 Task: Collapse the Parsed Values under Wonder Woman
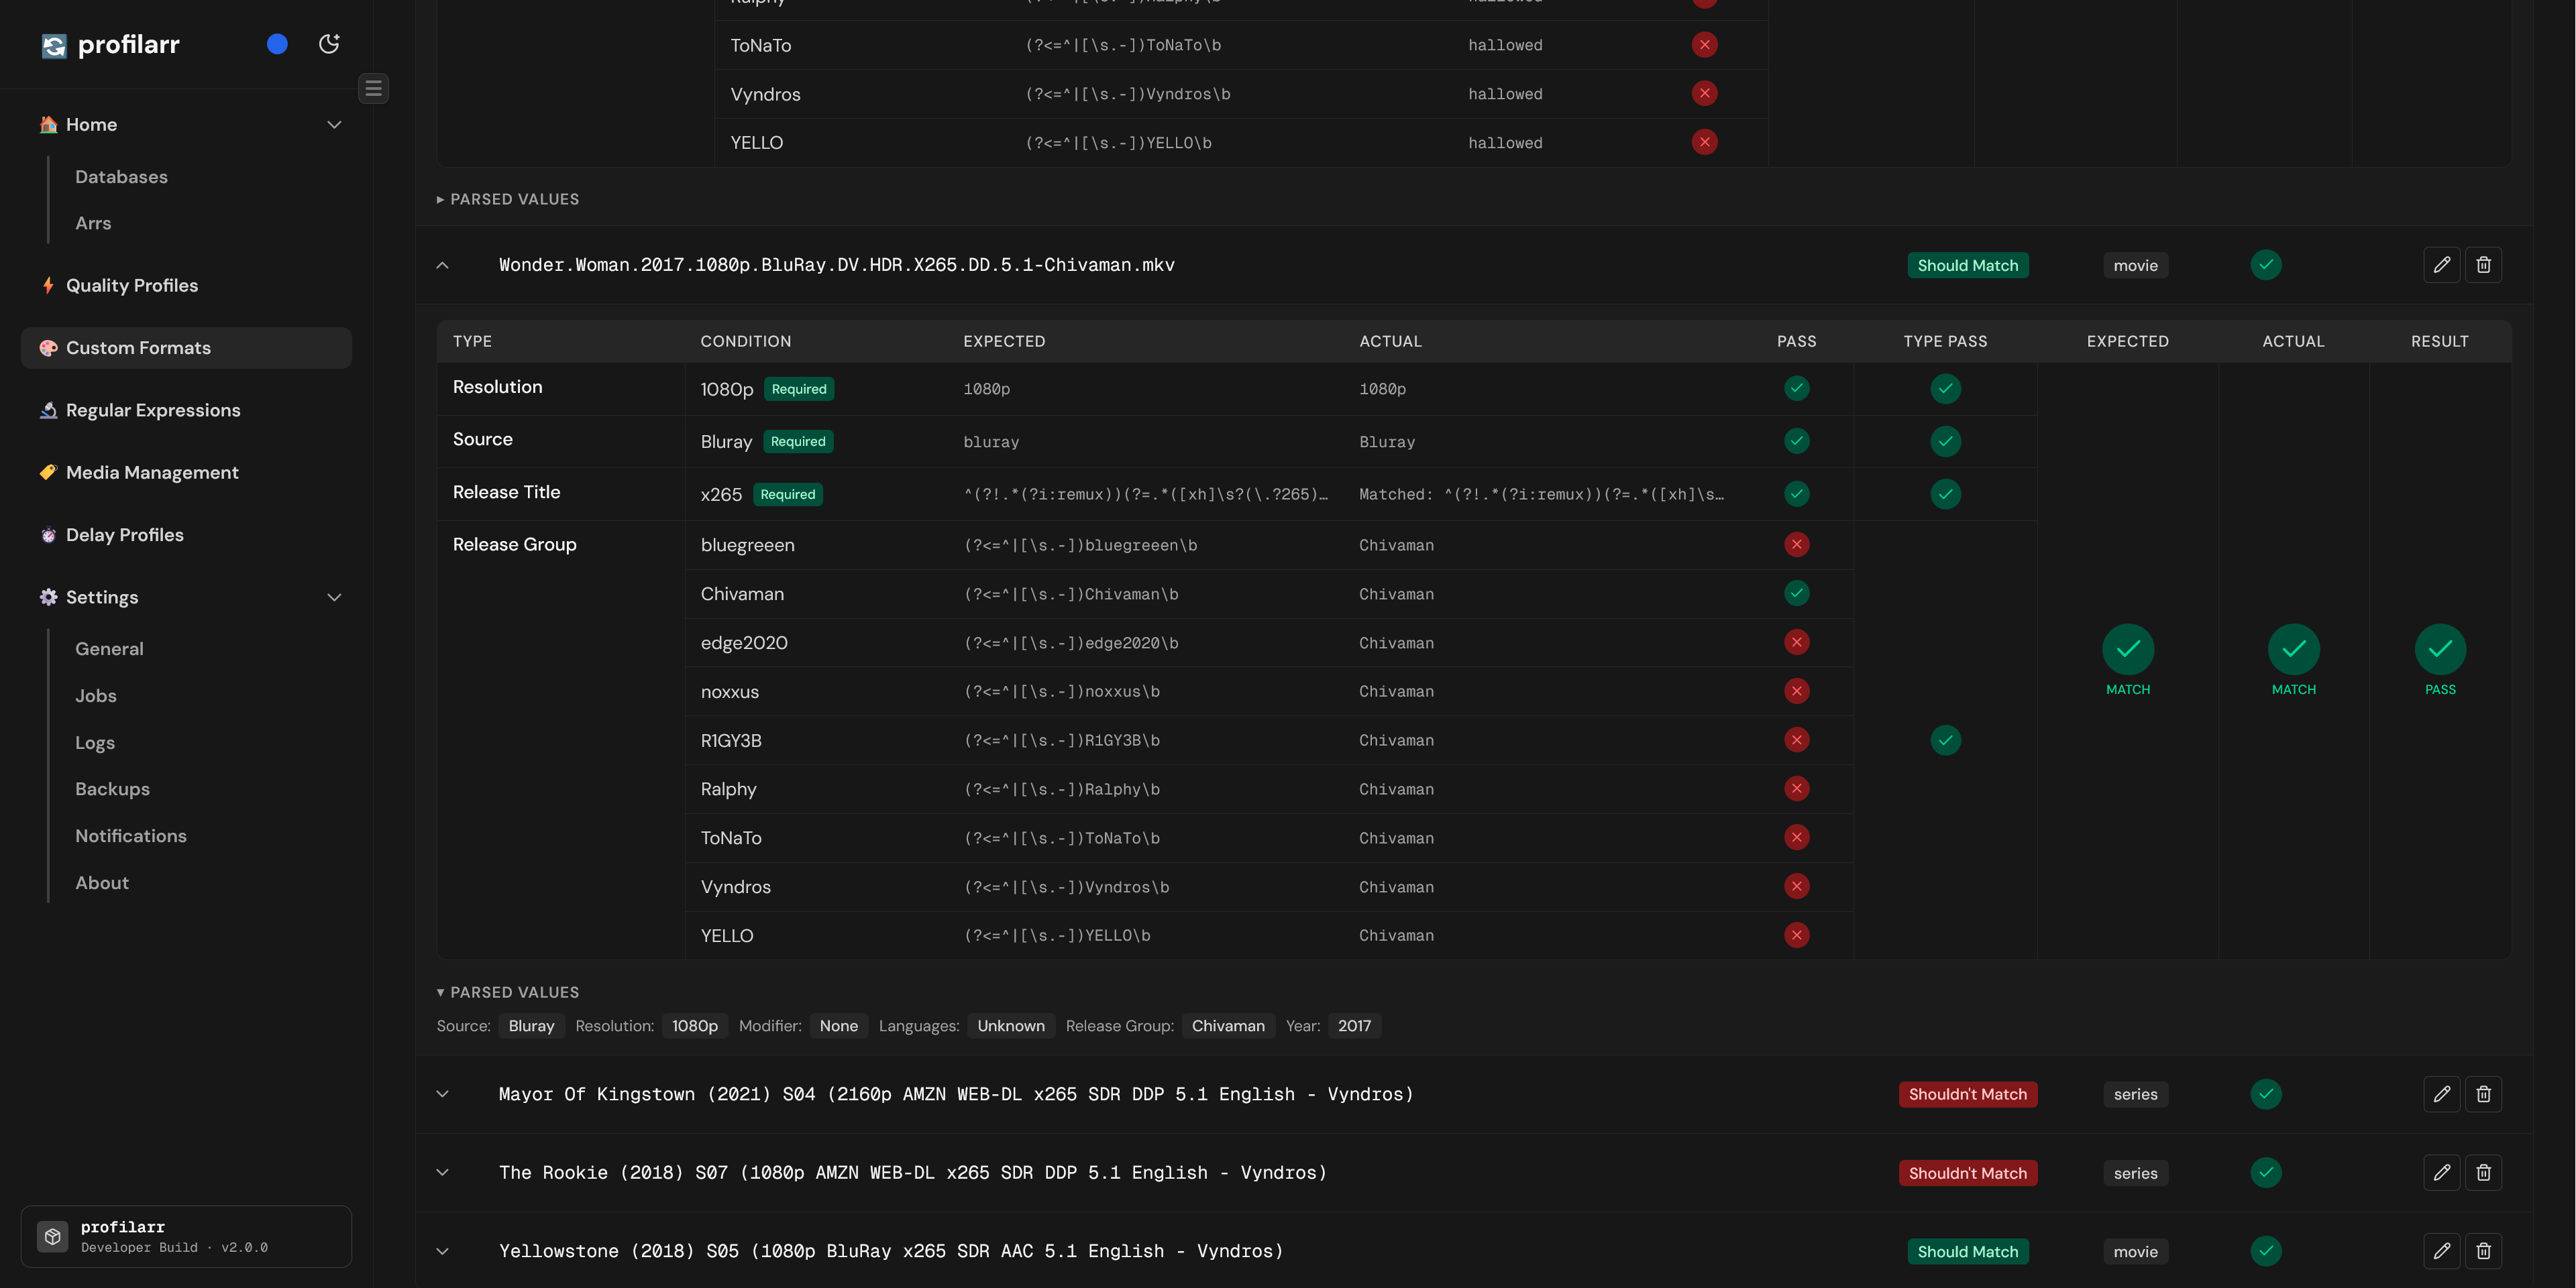508,993
